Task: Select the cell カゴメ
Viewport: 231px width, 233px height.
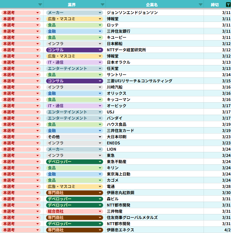Action: tap(155, 180)
